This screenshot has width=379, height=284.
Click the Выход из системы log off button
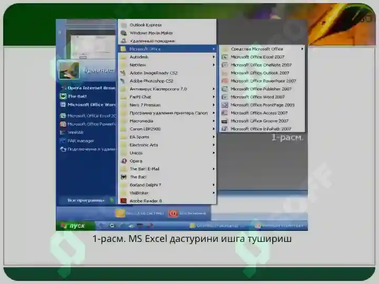(x=139, y=213)
